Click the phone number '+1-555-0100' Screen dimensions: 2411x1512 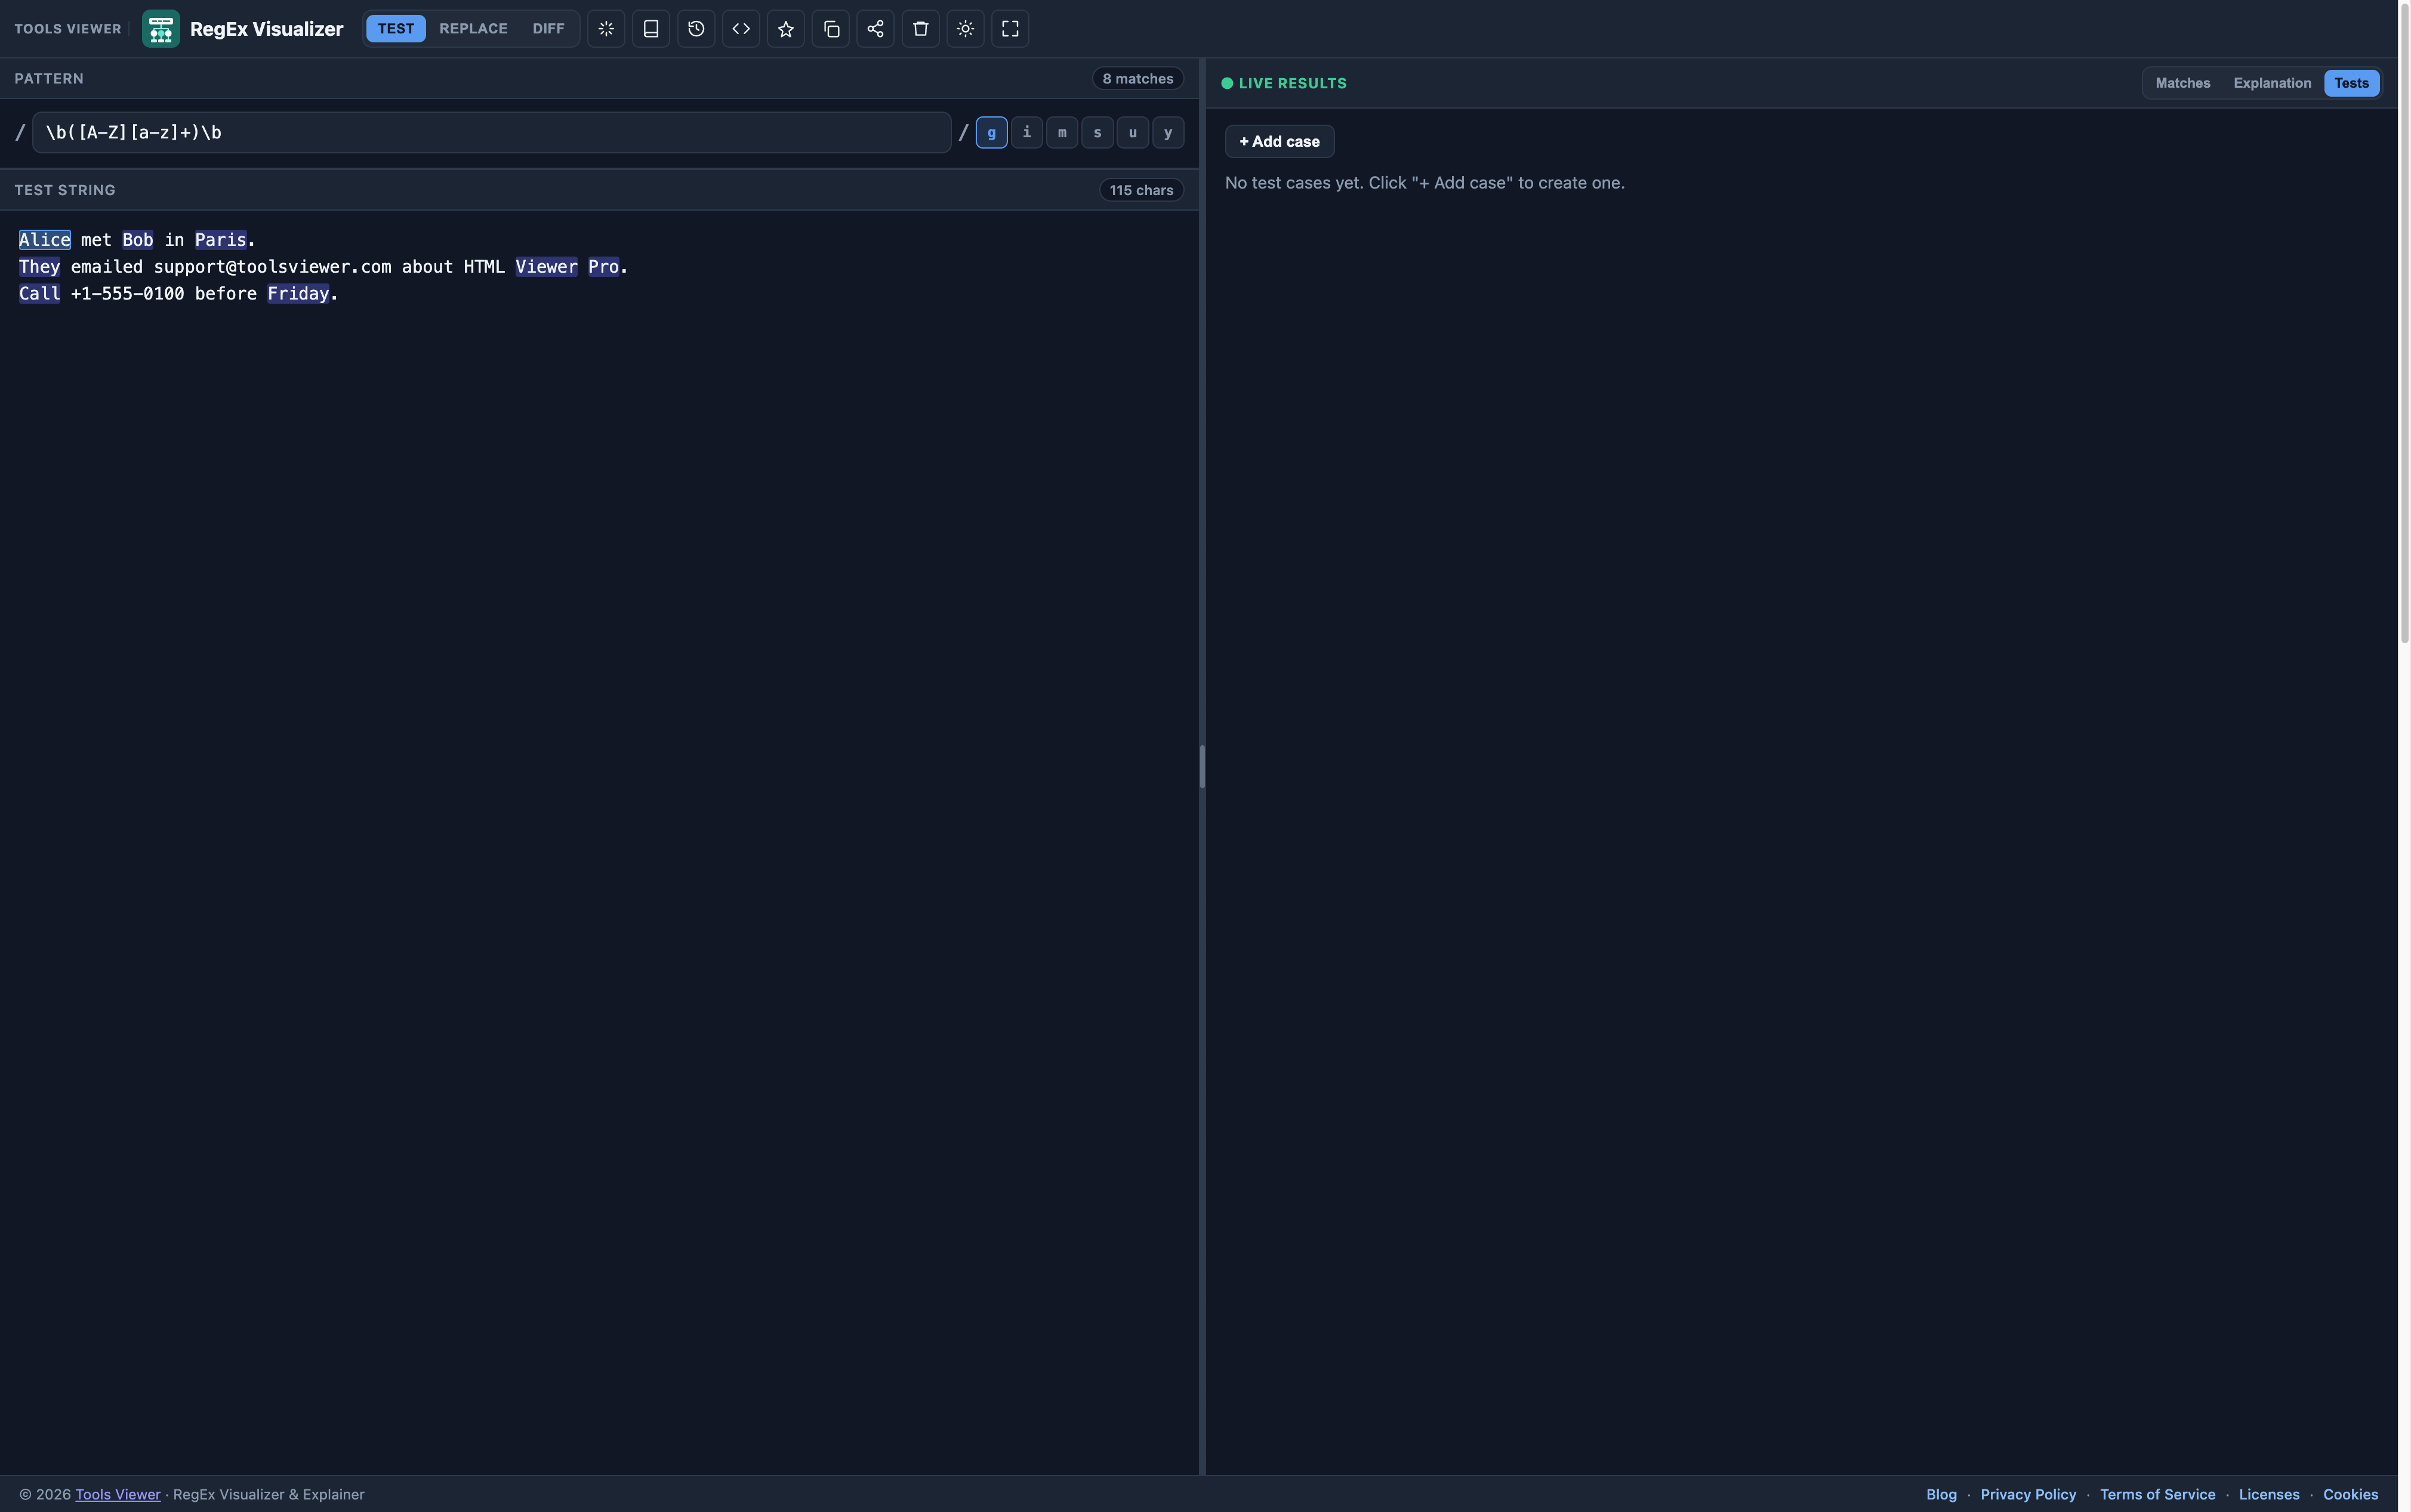pyautogui.click(x=127, y=294)
